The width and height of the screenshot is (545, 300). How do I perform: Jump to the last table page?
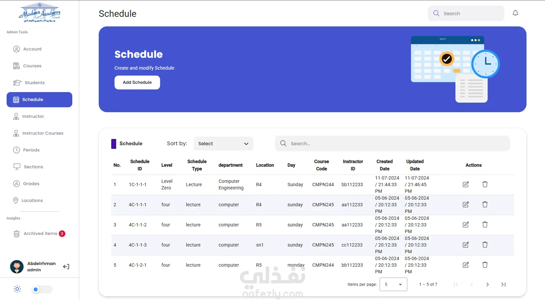click(503, 284)
